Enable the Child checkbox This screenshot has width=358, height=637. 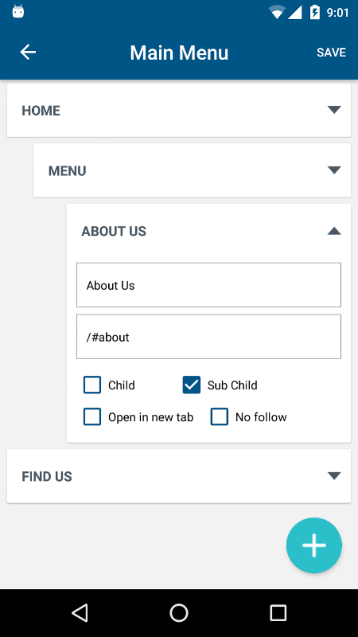92,385
